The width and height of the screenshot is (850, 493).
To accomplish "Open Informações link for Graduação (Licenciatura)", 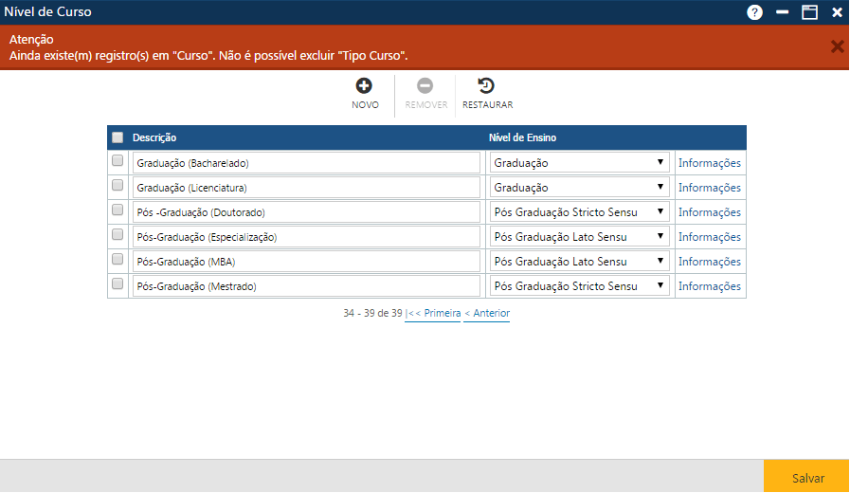I will tap(709, 188).
